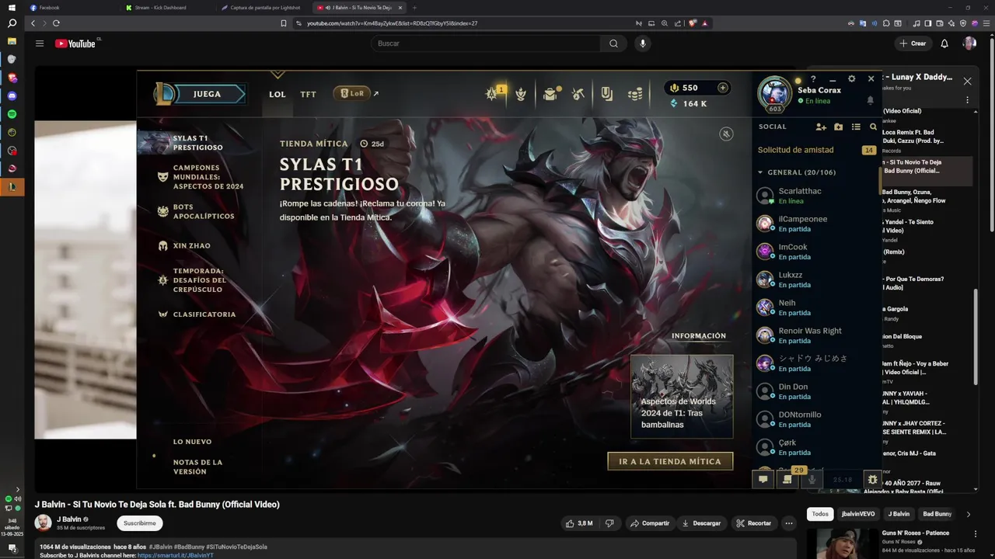Reload the page with browser refresh icon
The width and height of the screenshot is (995, 559).
coord(56,23)
